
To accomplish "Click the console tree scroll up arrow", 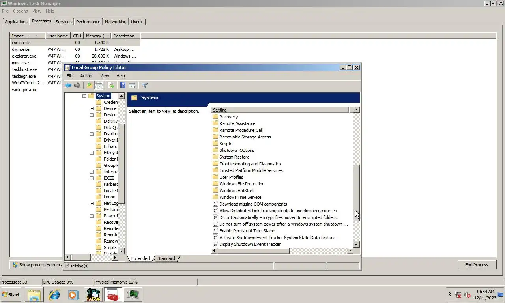I will click(x=122, y=96).
